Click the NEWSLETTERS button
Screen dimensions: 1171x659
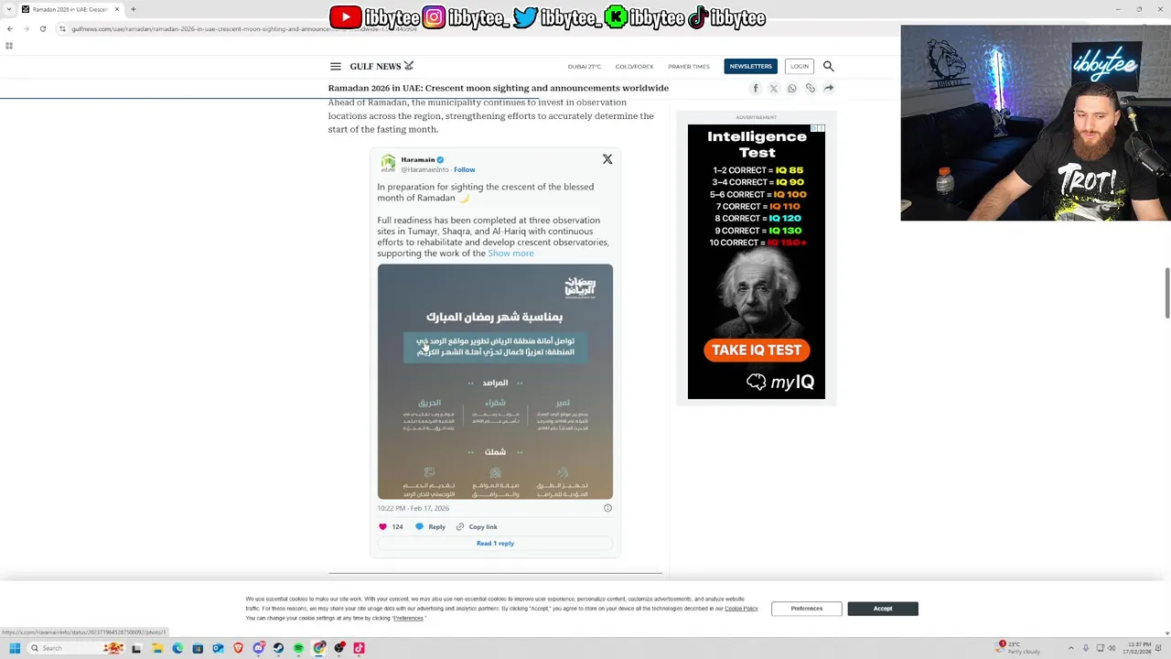[750, 66]
